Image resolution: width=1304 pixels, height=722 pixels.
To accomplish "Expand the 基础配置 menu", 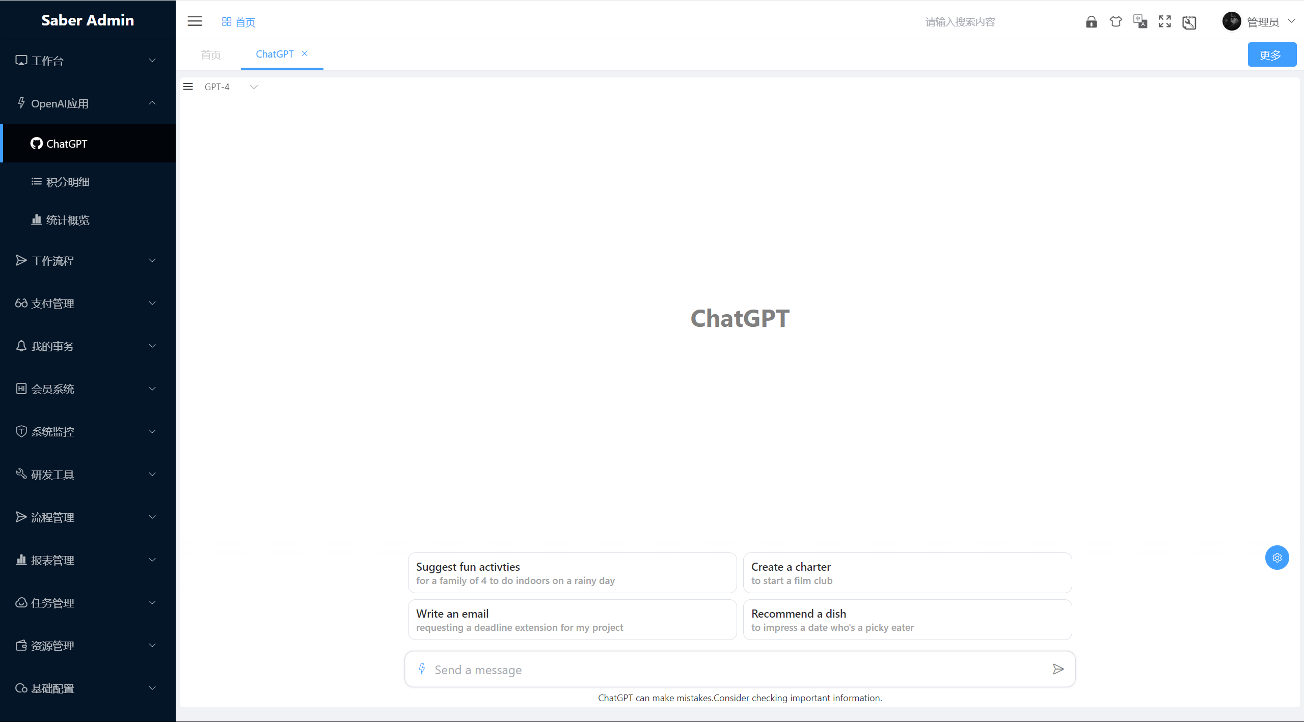I will (x=88, y=688).
